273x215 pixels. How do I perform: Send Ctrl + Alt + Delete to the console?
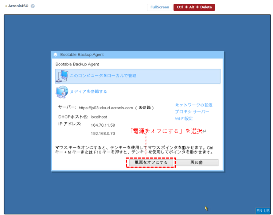[x=194, y=7]
